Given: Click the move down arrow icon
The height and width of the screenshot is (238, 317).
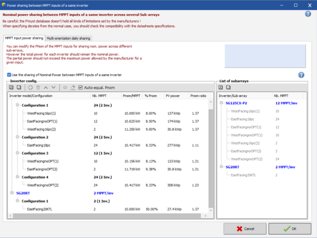Looking at the screenshot, I should (x=53, y=87).
